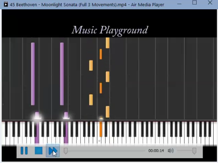Click the window title bar text
Screen dimensions: 218x163
pyautogui.click(x=87, y=4)
